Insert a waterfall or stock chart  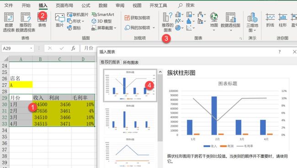tap(200, 15)
